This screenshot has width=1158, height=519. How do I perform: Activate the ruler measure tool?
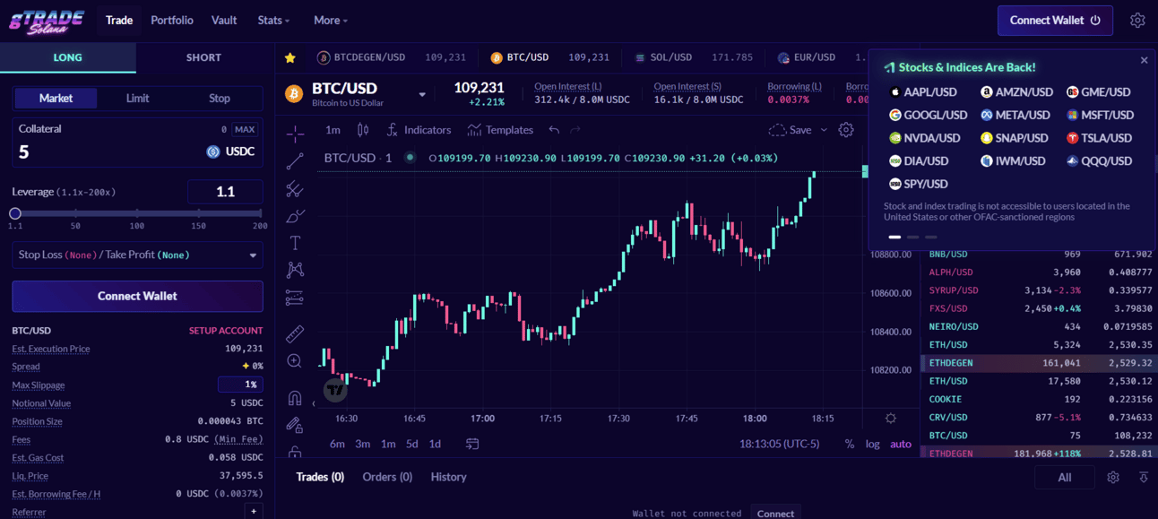click(x=295, y=333)
